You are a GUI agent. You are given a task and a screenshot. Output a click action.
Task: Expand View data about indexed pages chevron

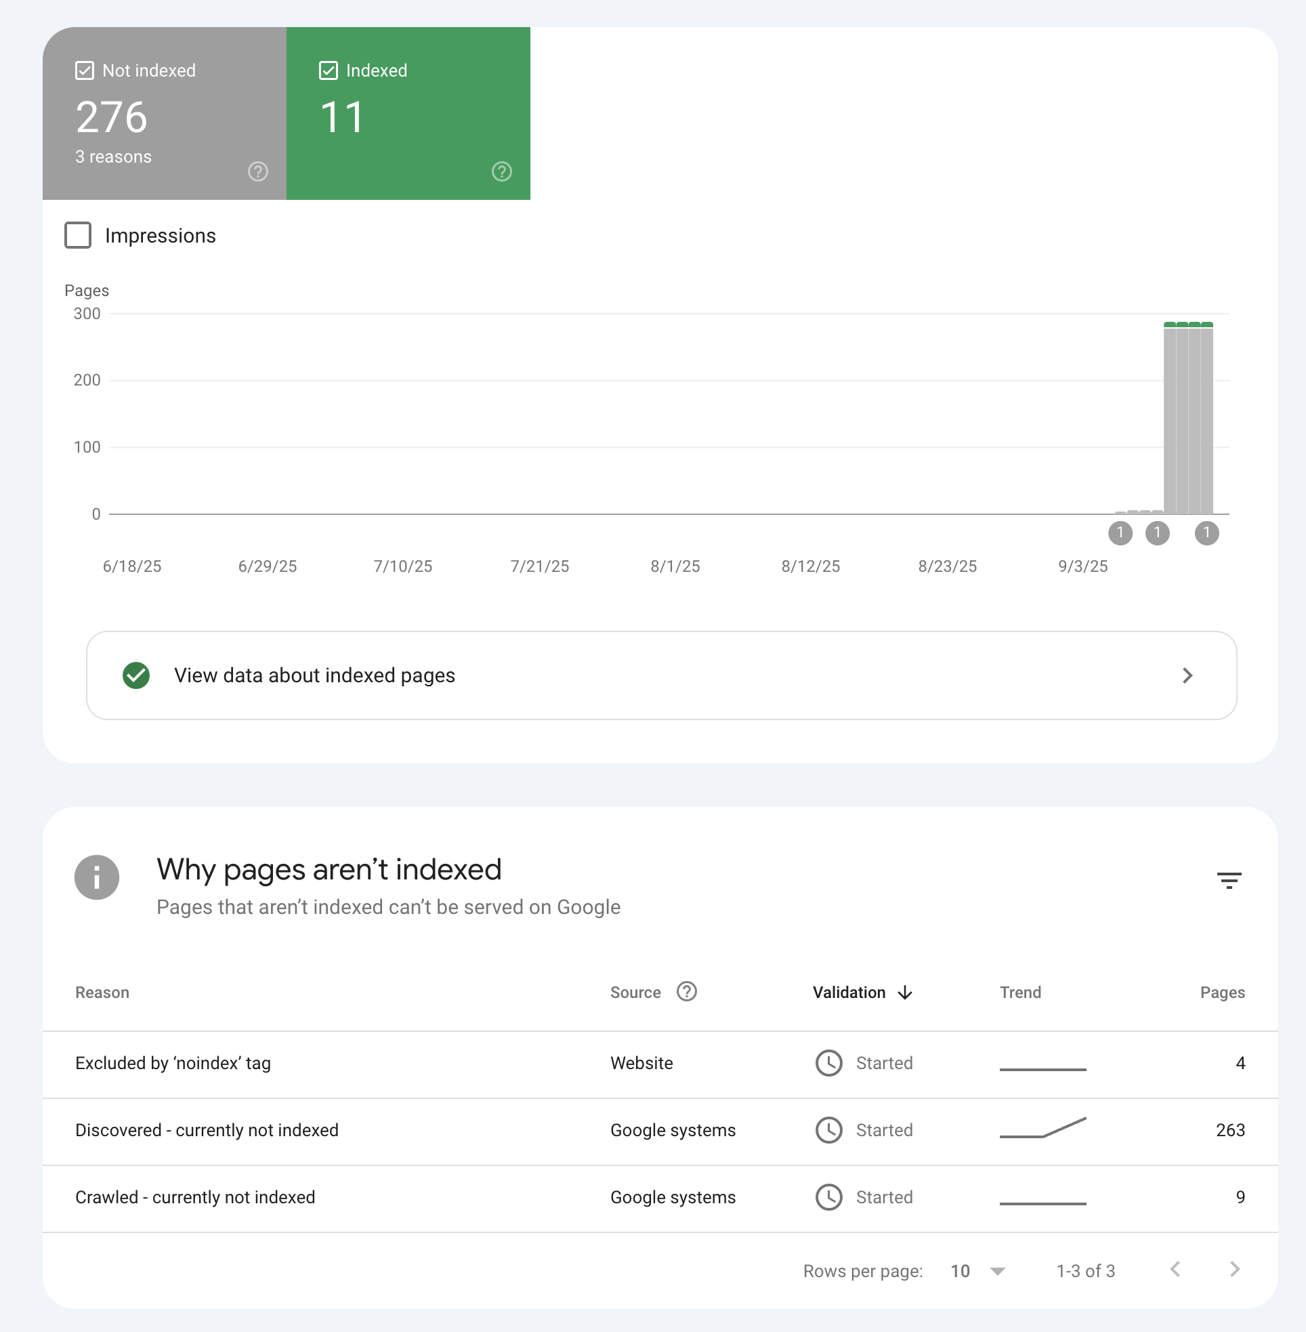tap(1187, 675)
